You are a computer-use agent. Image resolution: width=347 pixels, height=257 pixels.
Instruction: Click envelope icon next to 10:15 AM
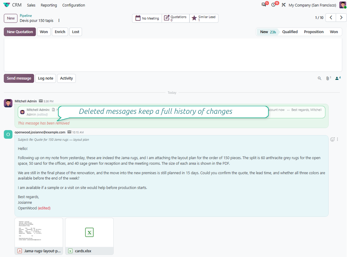[x=69, y=132]
